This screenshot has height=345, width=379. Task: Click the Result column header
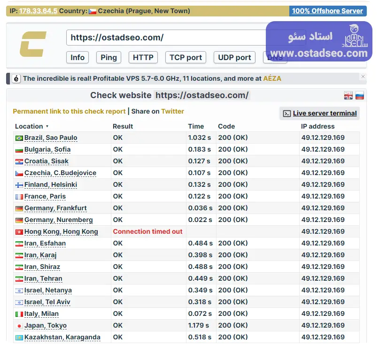123,126
